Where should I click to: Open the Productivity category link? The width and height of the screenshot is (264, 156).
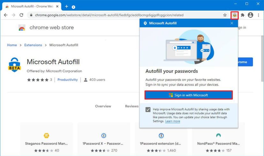coord(67,80)
